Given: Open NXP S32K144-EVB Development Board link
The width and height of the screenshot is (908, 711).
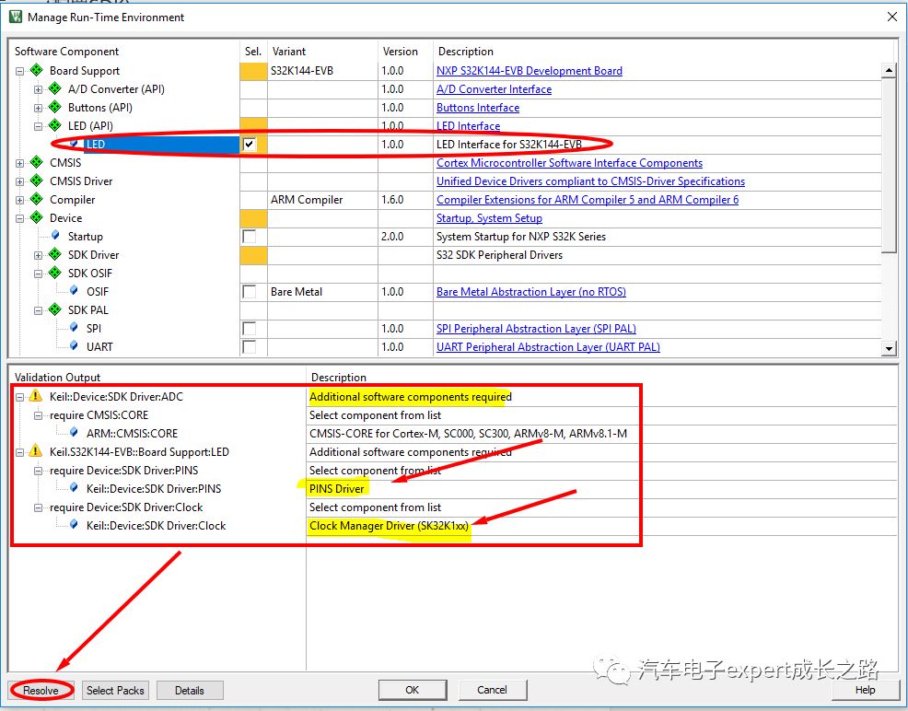Looking at the screenshot, I should click(530, 71).
